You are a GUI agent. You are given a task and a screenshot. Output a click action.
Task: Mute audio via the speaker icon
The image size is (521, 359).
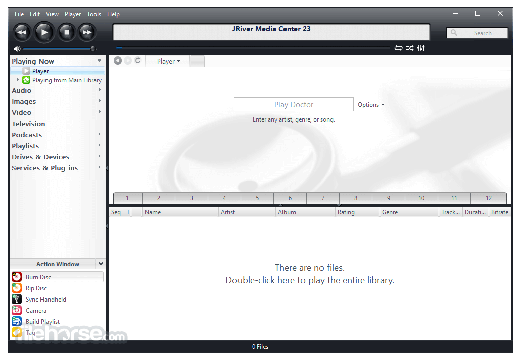coord(17,49)
